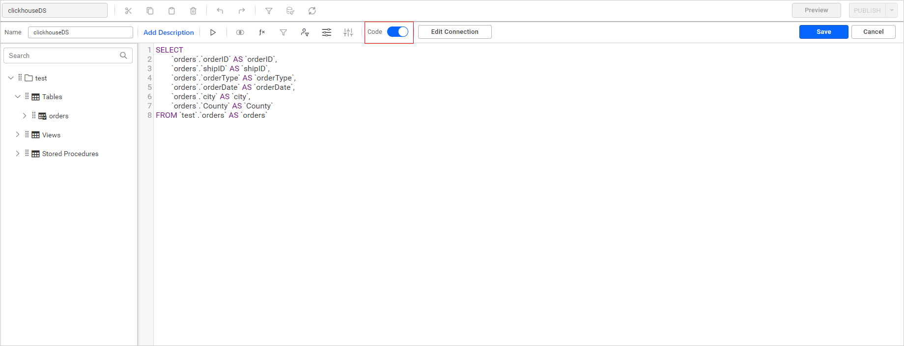Viewport: 904px width, 346px height.
Task: Collapse the test schema node
Action: pos(11,78)
